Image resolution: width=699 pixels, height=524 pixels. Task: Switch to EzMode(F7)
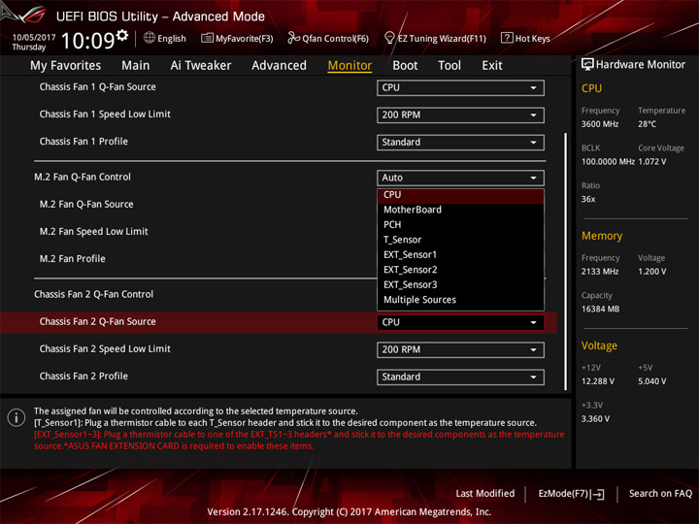(x=571, y=494)
